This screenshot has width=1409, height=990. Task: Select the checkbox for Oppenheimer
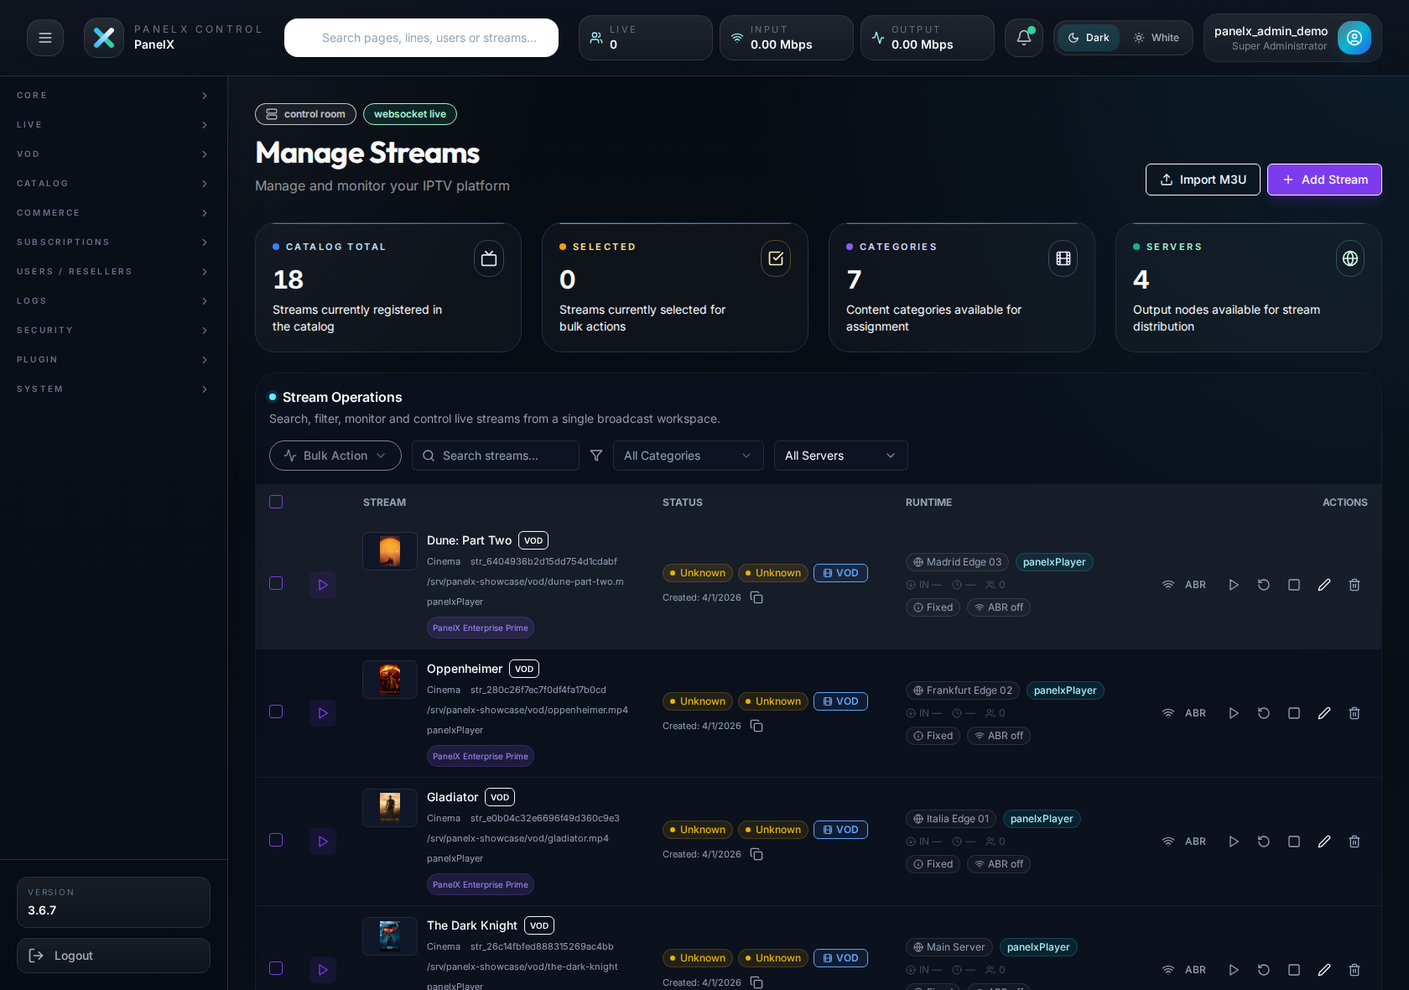coord(276,711)
